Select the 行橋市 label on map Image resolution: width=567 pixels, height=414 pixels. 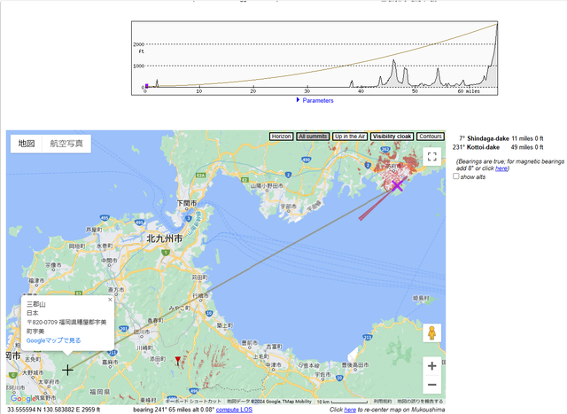pos(201,296)
